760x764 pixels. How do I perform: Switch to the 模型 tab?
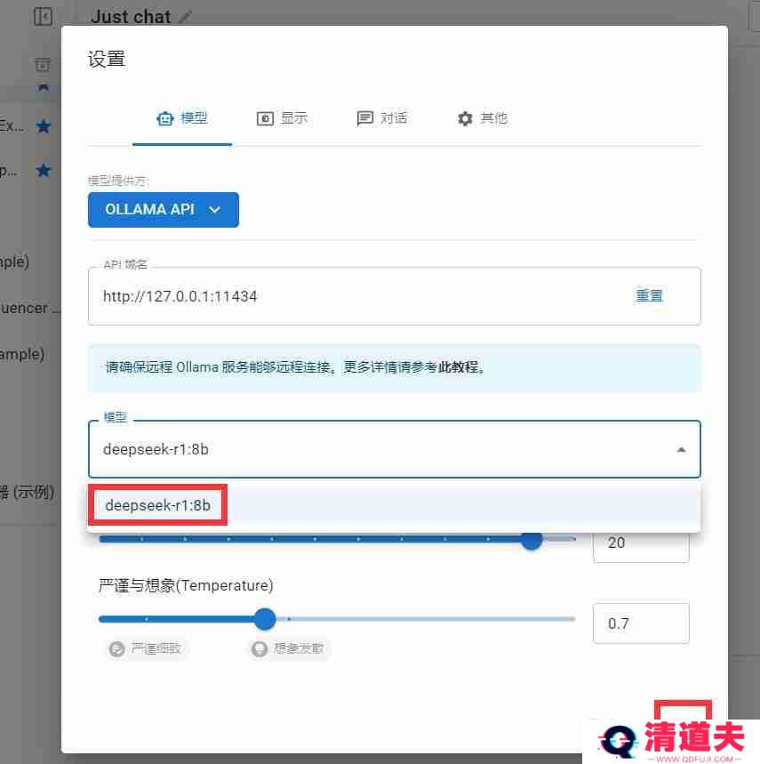[182, 118]
